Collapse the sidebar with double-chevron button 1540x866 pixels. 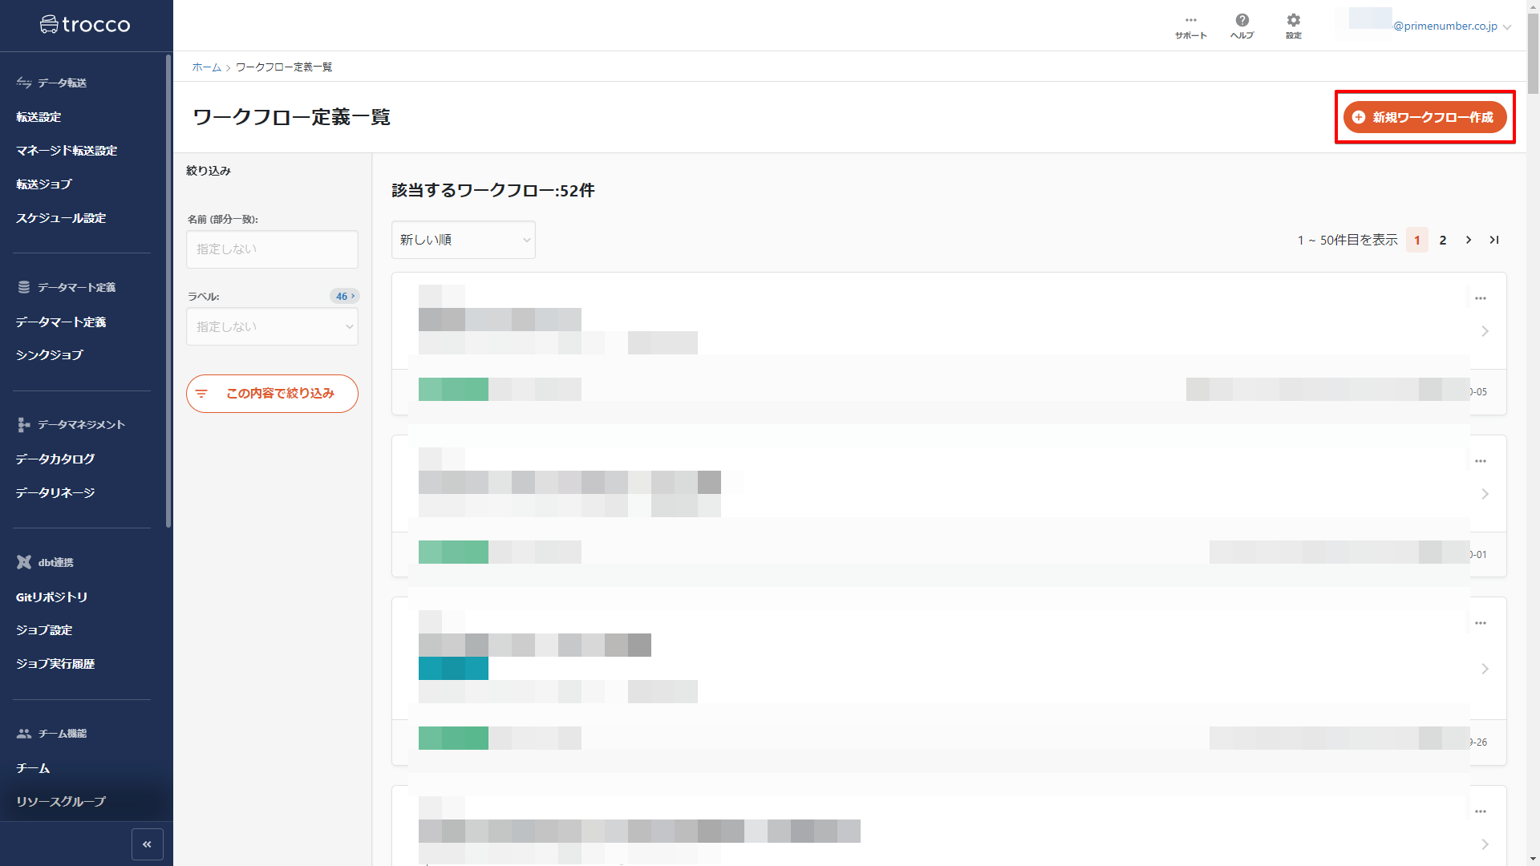147,844
